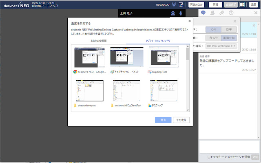261x163 pixels.
Task: Click the double-chevron down icon in header
Action: (x=174, y=4)
